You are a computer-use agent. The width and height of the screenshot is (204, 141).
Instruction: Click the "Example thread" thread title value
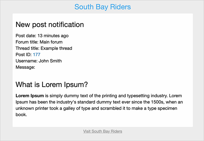tap(56, 48)
